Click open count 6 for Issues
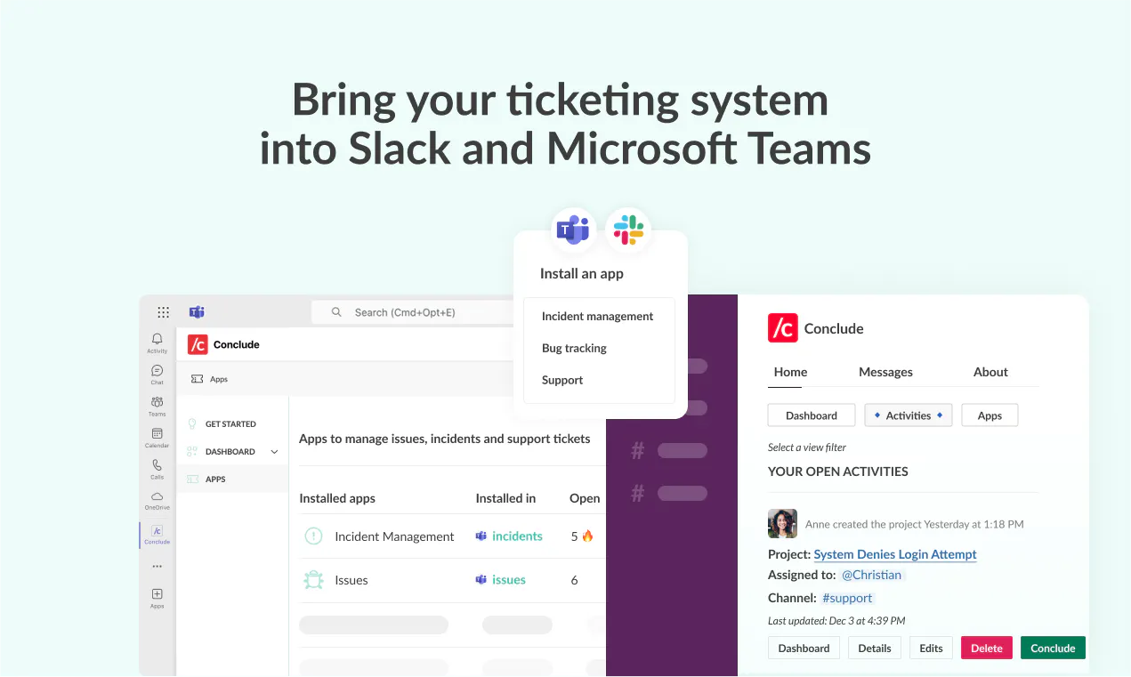The height and width of the screenshot is (677, 1131). click(x=574, y=580)
